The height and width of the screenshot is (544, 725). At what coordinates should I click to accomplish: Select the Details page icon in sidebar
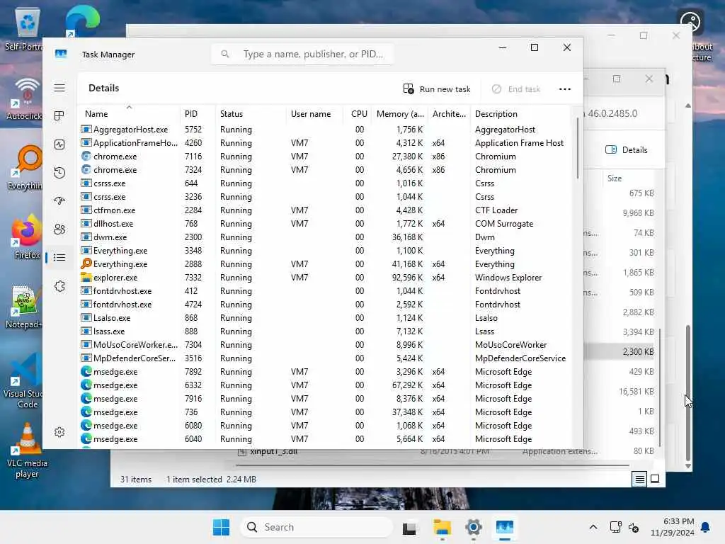[59, 258]
